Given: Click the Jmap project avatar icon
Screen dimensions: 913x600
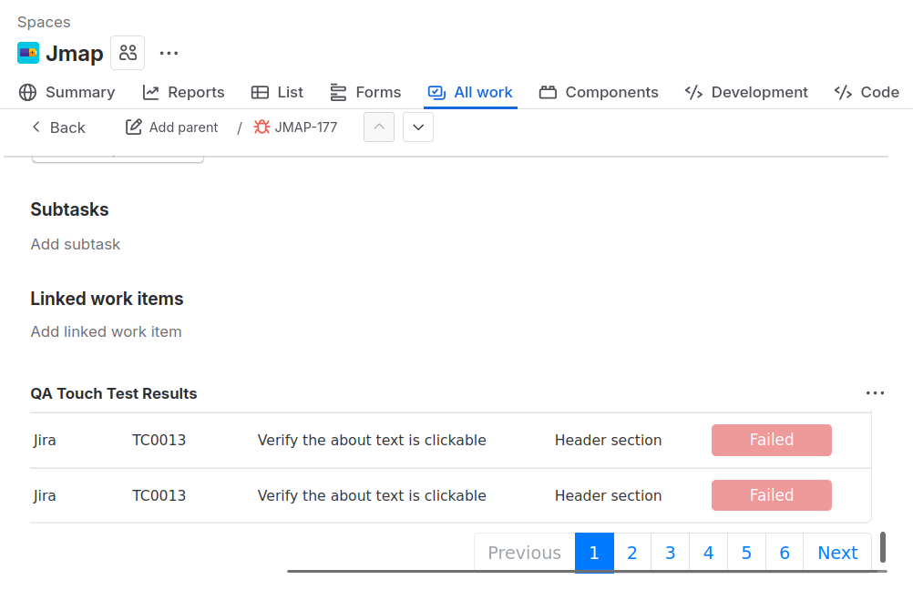Looking at the screenshot, I should (x=27, y=53).
